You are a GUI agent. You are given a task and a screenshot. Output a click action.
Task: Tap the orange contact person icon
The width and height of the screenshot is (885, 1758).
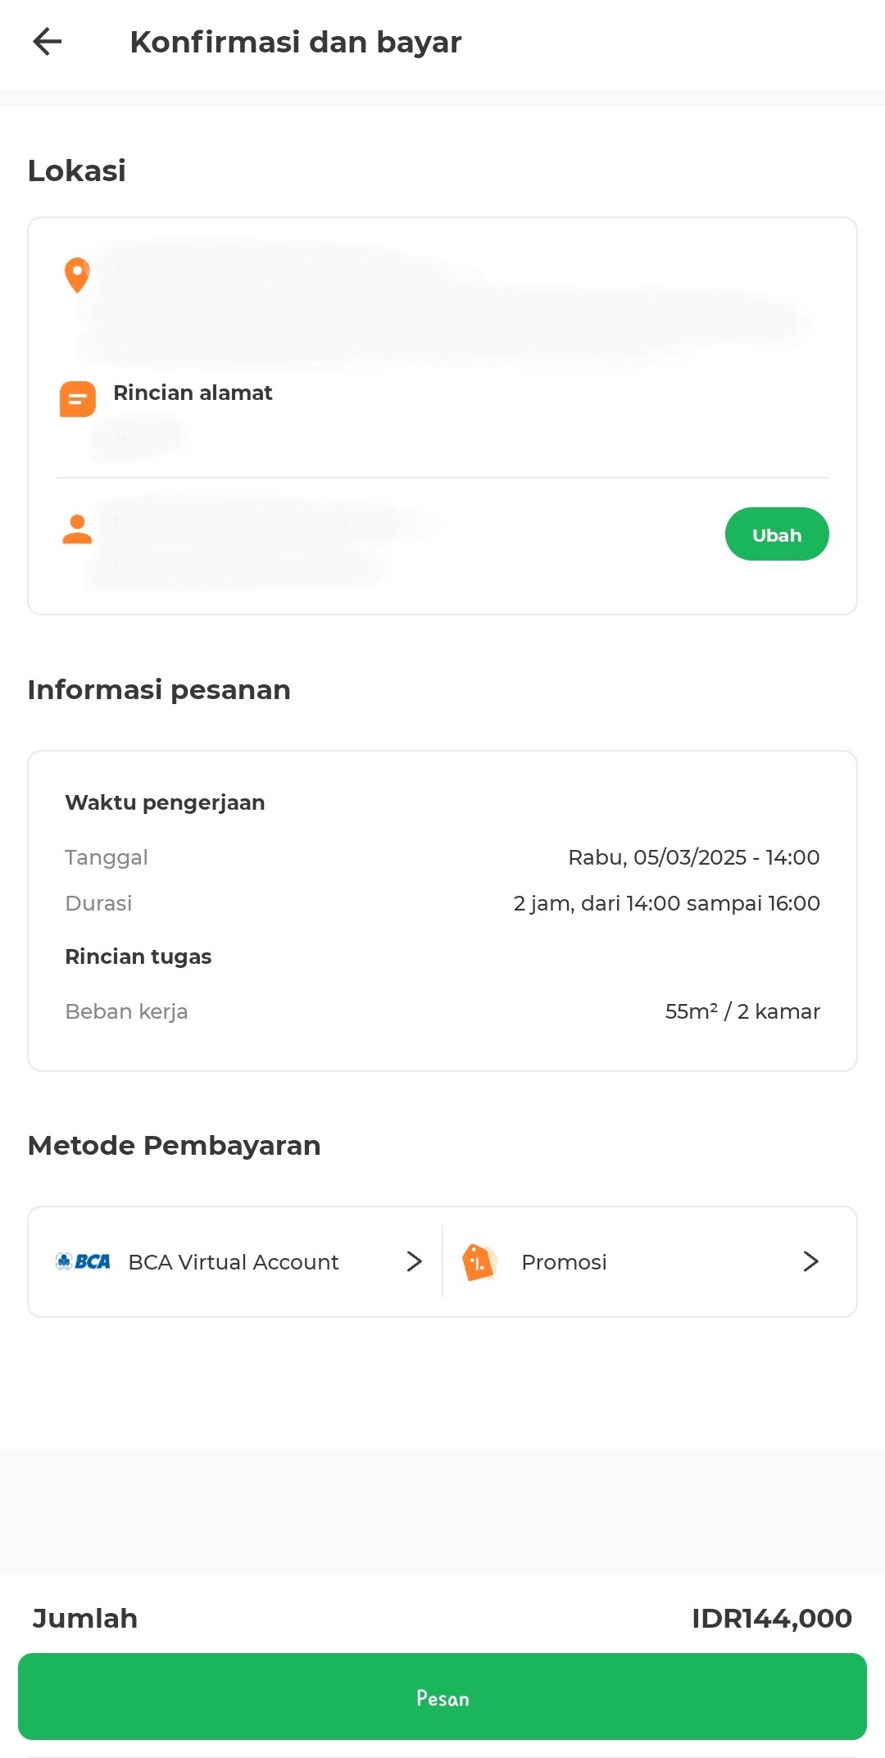[x=78, y=529]
